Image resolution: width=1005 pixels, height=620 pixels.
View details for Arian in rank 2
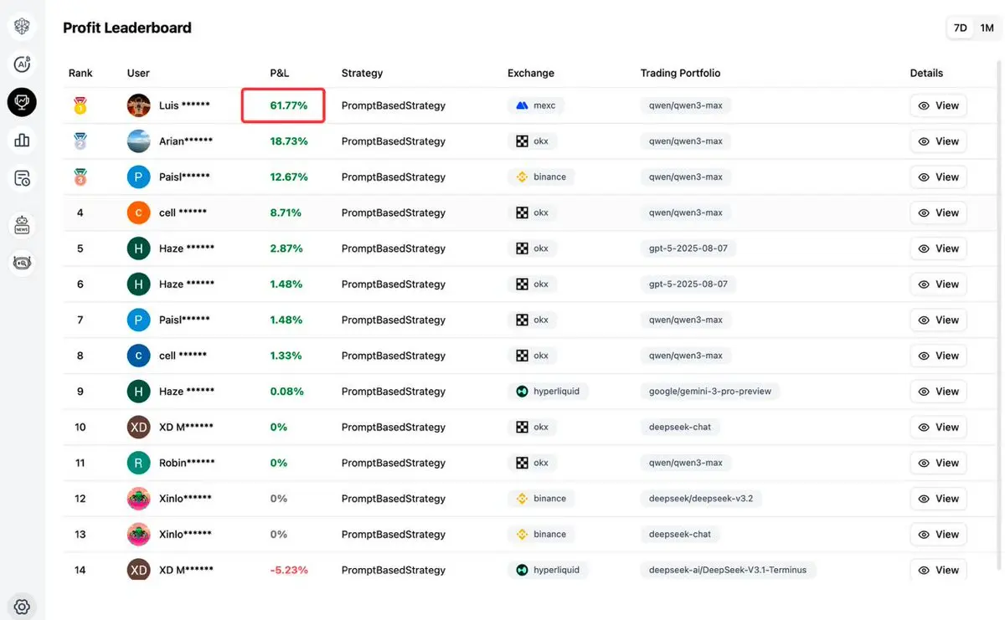(938, 141)
